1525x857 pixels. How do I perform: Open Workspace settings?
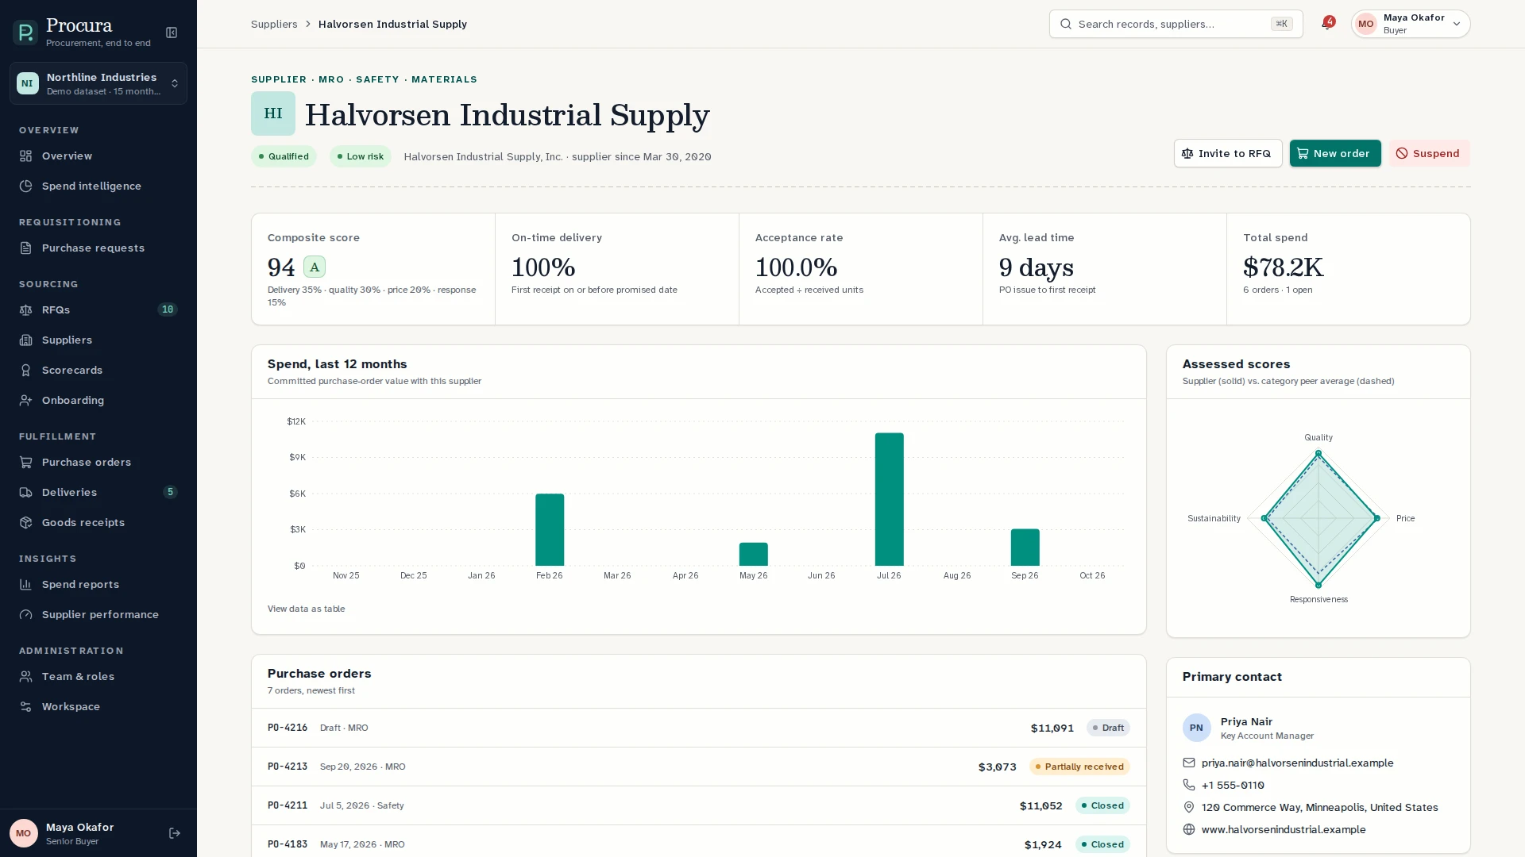point(98,707)
